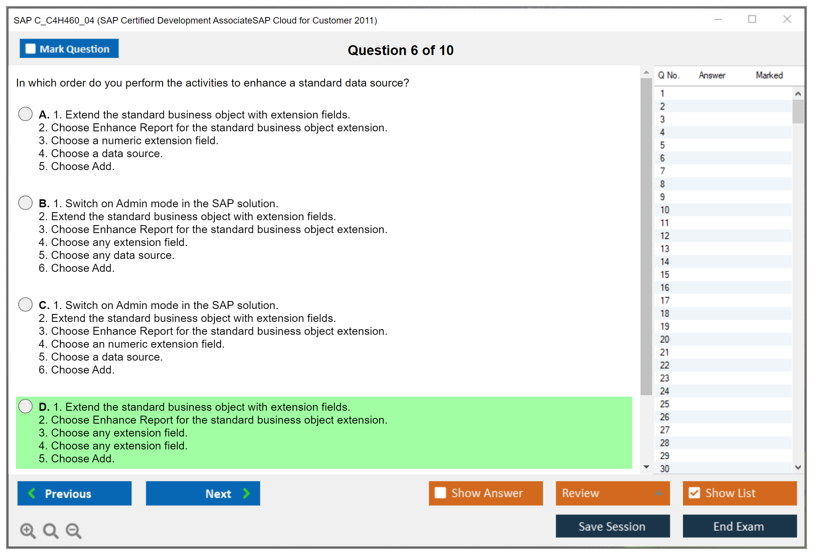Click the green left arrow on Previous

pos(32,493)
